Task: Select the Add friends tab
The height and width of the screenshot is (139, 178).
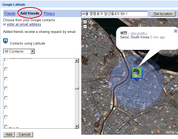Action: [x=30, y=13]
